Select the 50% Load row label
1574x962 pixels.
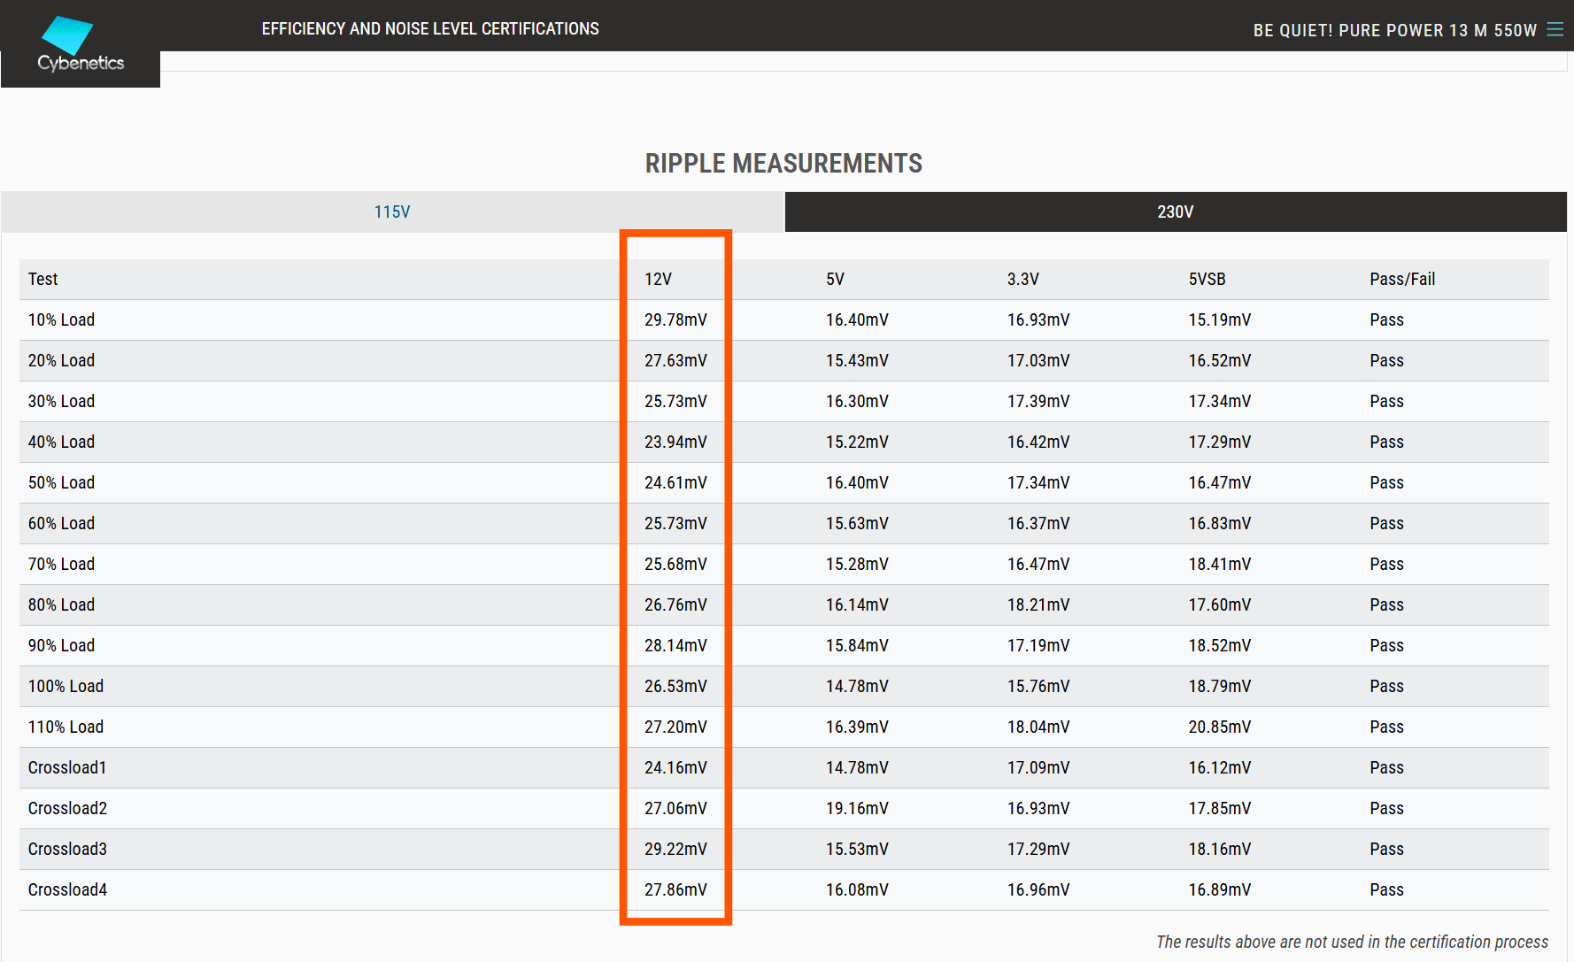(61, 482)
